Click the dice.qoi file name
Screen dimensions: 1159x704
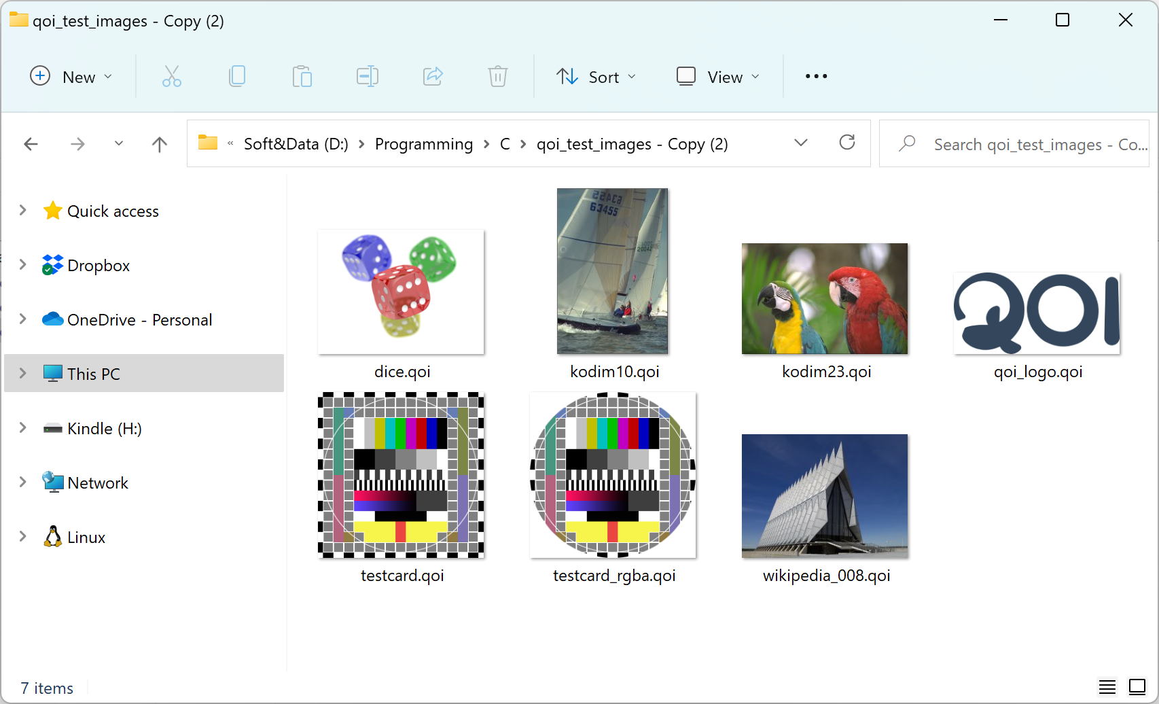point(402,372)
